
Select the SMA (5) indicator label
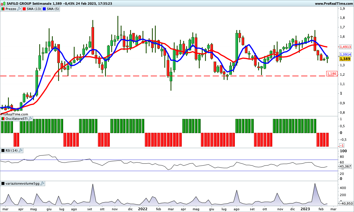pyautogui.click(x=53, y=9)
